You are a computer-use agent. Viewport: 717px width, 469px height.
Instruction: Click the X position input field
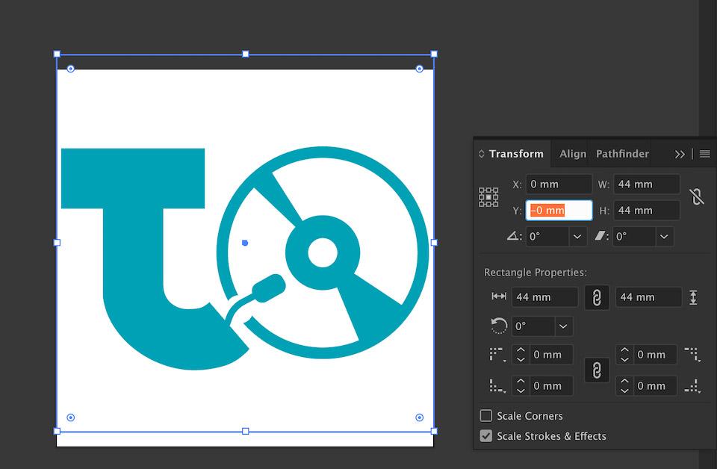(559, 184)
